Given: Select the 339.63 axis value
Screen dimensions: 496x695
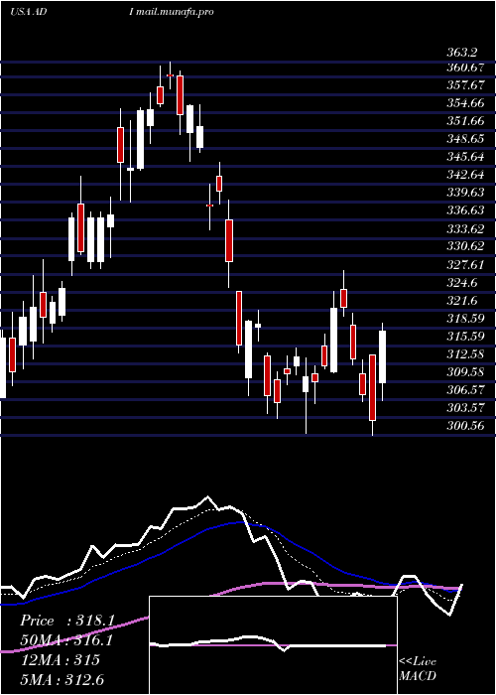Looking at the screenshot, I should [x=465, y=193].
